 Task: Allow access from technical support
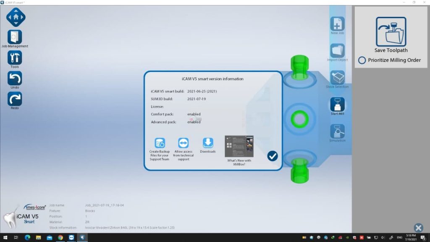[184, 143]
